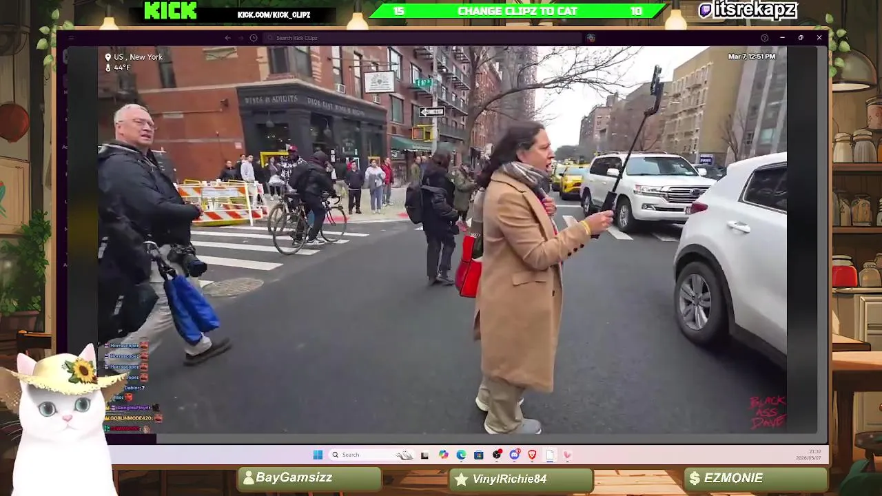Minimize the Kick Clipz window

(782, 38)
